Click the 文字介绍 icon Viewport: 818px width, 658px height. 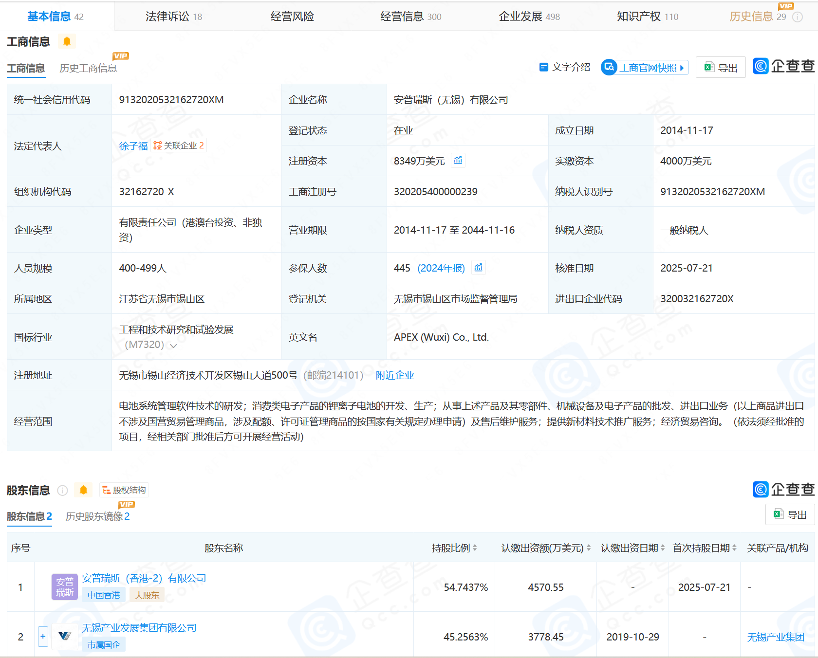coord(544,67)
